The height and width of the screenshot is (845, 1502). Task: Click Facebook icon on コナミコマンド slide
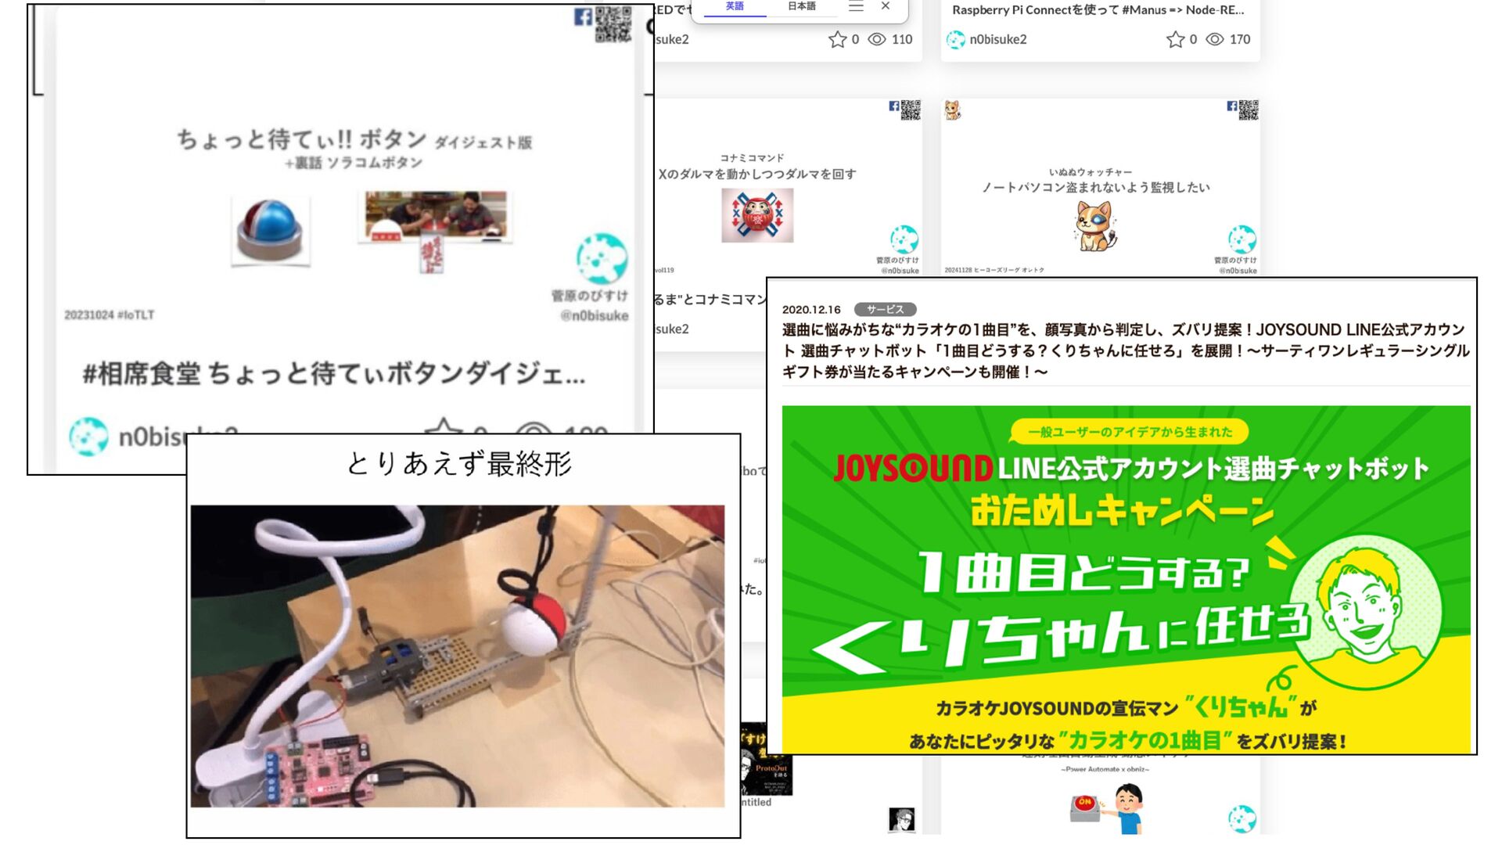[x=893, y=106]
